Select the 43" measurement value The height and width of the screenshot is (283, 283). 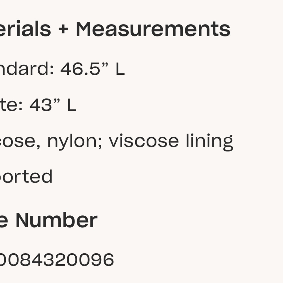pyautogui.click(x=44, y=105)
